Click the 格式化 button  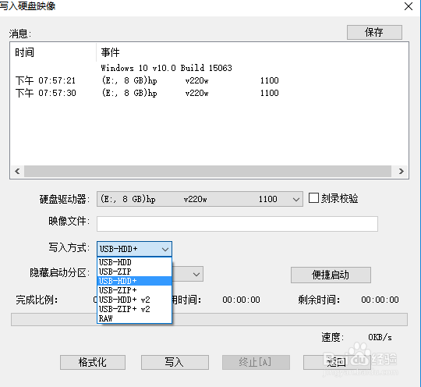[92, 362]
